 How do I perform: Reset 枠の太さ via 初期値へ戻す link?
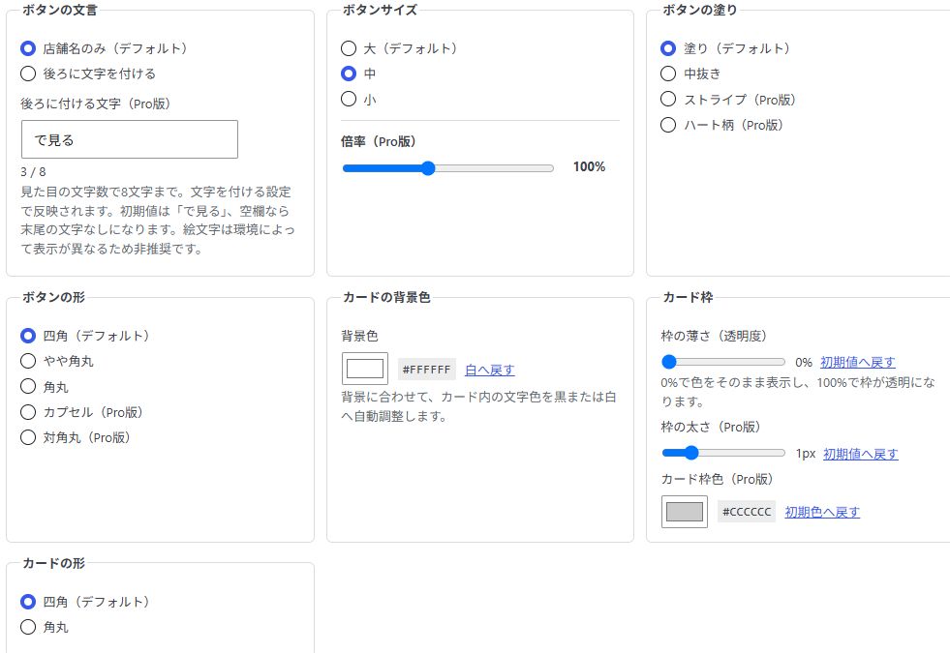tap(860, 454)
